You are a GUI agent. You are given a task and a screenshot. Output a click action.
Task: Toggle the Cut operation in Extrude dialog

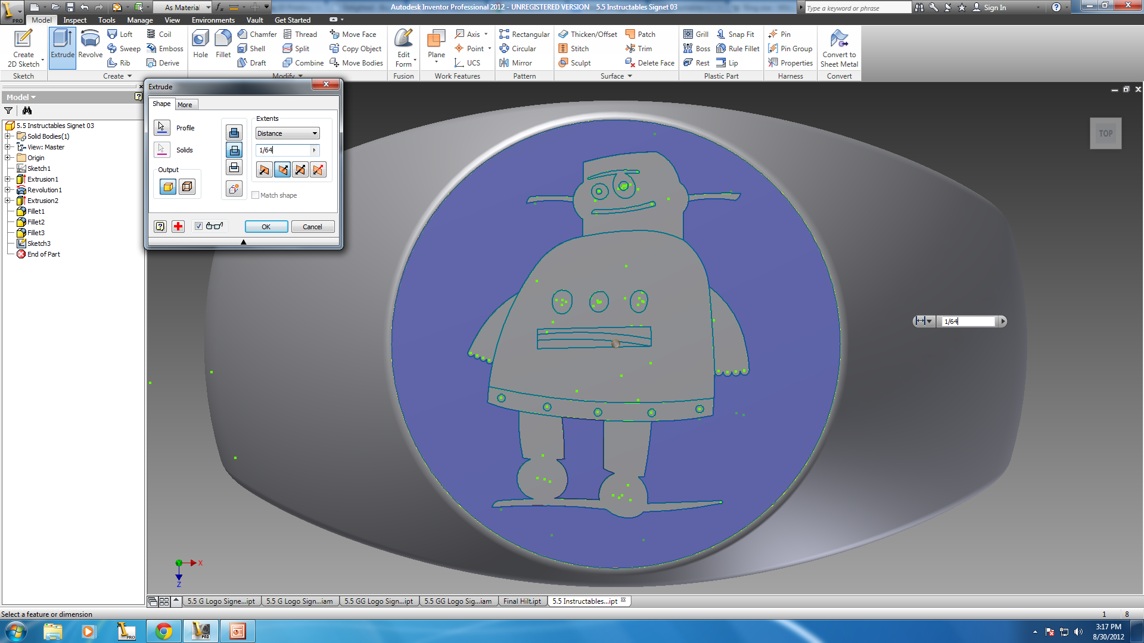(234, 150)
